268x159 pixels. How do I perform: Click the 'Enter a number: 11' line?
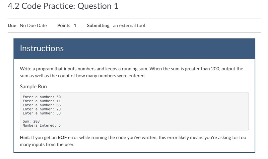click(42, 101)
